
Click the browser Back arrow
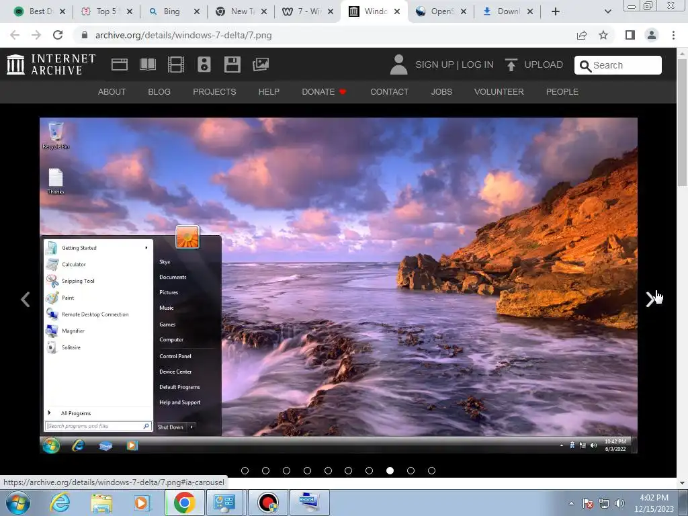(x=15, y=35)
